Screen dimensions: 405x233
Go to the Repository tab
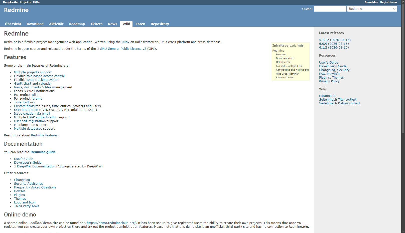click(x=160, y=24)
